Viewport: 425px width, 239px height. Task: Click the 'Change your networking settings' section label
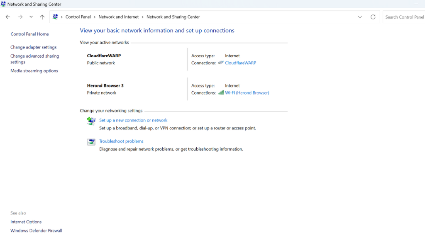click(x=111, y=110)
